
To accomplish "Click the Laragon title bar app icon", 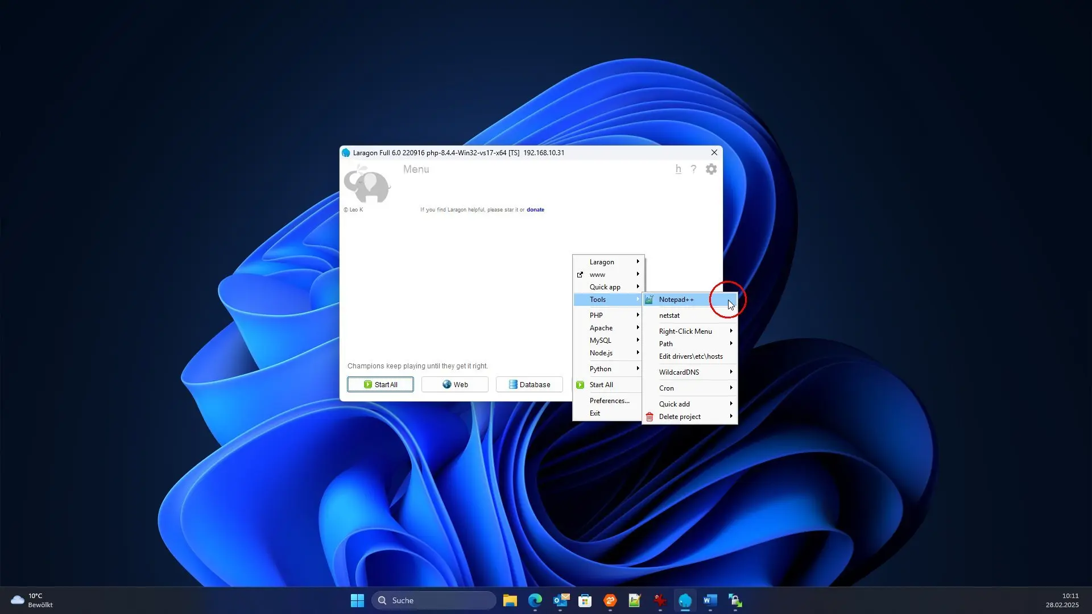I will point(346,153).
